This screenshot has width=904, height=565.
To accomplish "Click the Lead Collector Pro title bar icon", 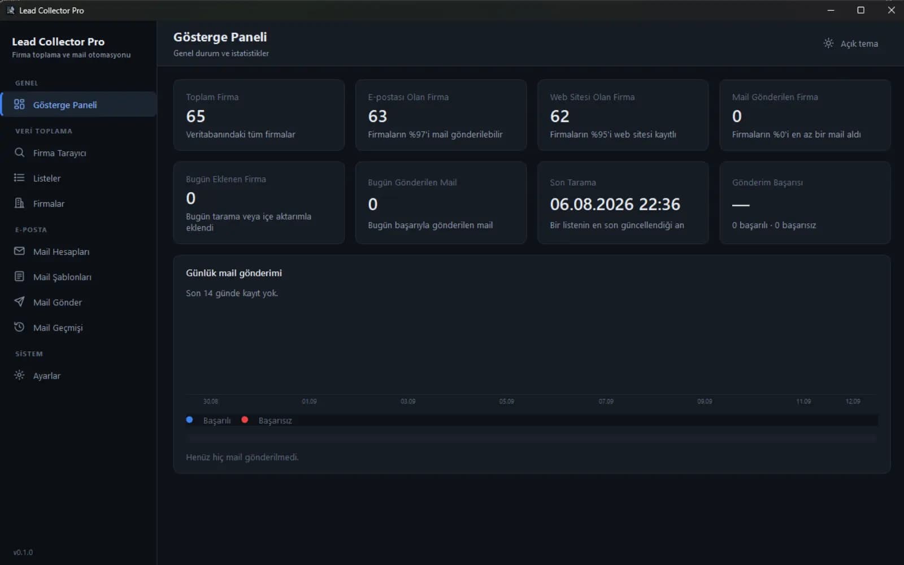I will tap(10, 10).
